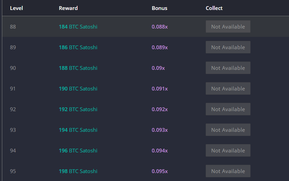The image size is (289, 181).
Task: Select the Bonus column header
Action: [159, 8]
